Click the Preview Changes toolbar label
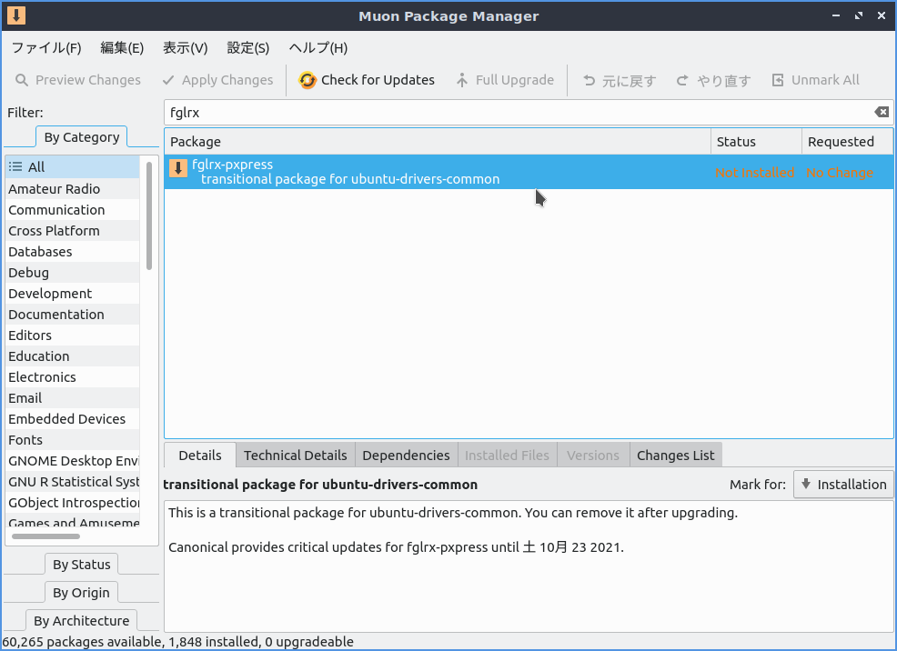The width and height of the screenshot is (897, 651). pos(88,80)
